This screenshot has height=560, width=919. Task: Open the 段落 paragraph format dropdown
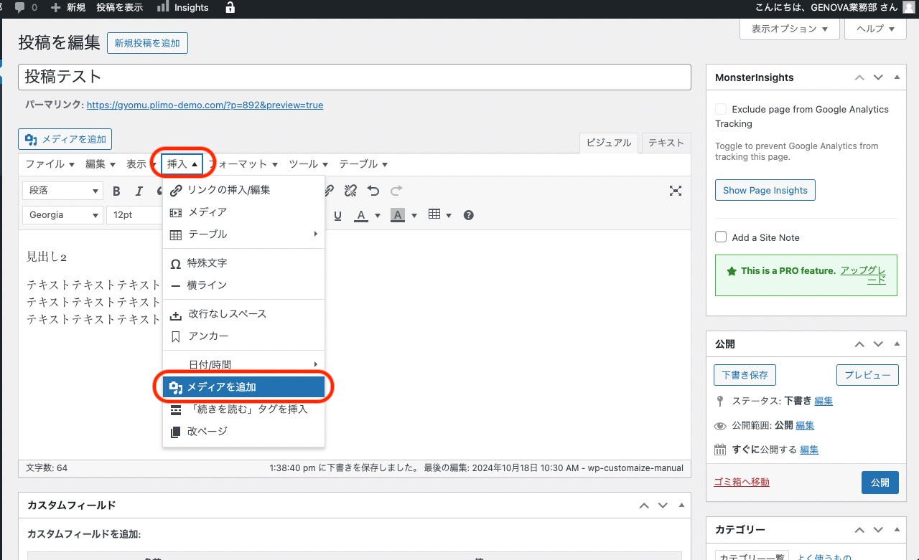(63, 191)
